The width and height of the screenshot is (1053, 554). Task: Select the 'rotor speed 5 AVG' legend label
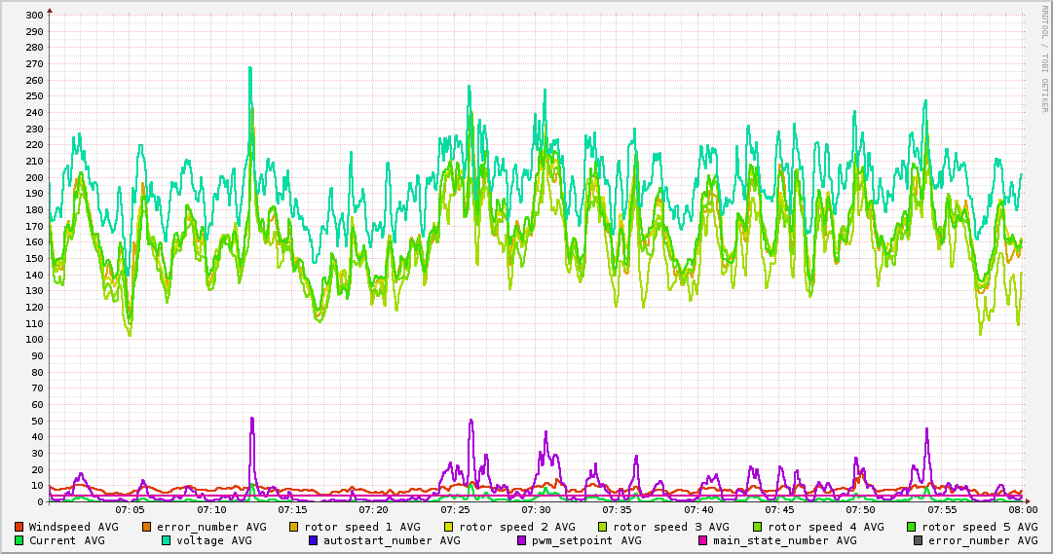(980, 527)
